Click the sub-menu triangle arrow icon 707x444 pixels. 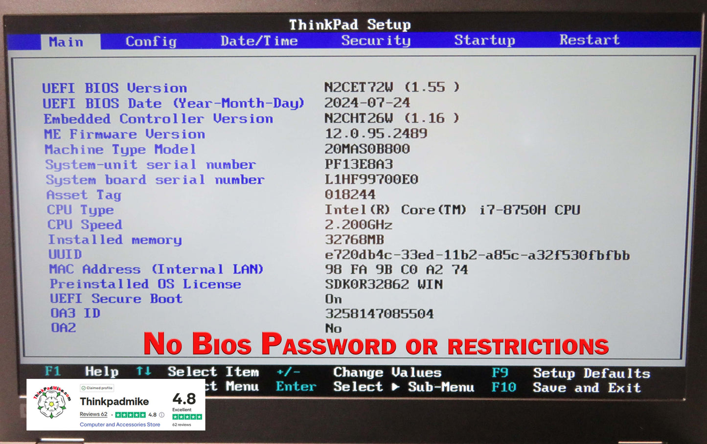(395, 387)
